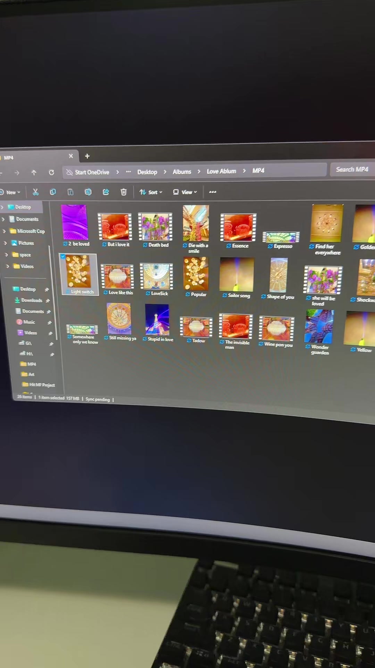The image size is (375, 668).
Task: Expand chevron after Albums breadcrumb
Action: 199,172
